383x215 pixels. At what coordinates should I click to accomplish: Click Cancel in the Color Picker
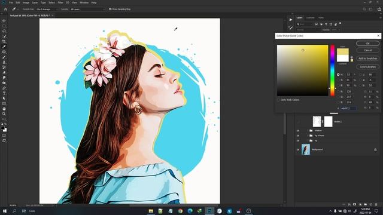pos(367,50)
